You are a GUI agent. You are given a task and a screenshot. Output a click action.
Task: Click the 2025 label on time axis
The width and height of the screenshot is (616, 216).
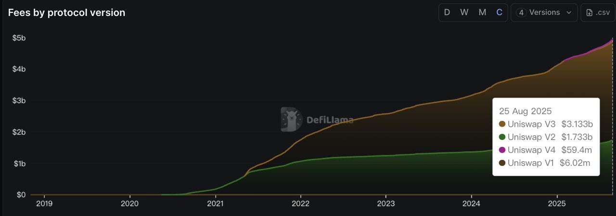[x=557, y=204]
